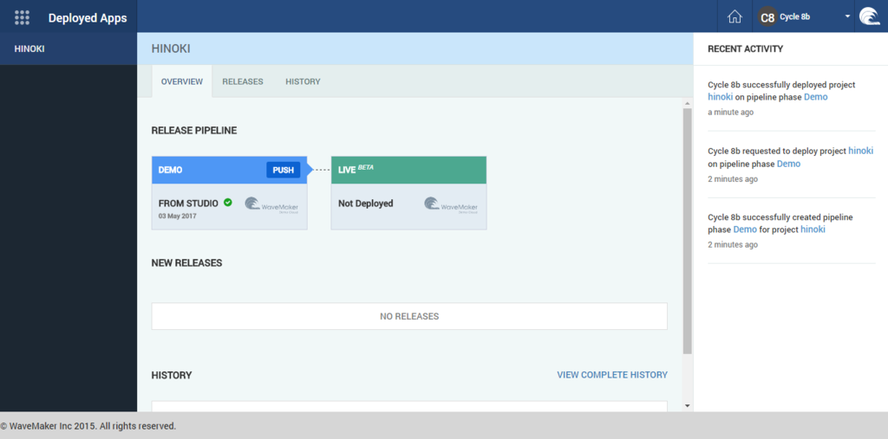Switch to the RELEASES tab

tap(243, 81)
